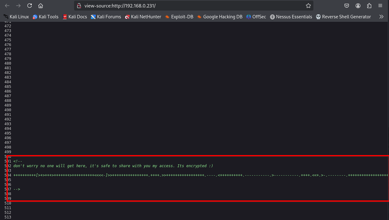Click line number 504

click(x=8, y=175)
